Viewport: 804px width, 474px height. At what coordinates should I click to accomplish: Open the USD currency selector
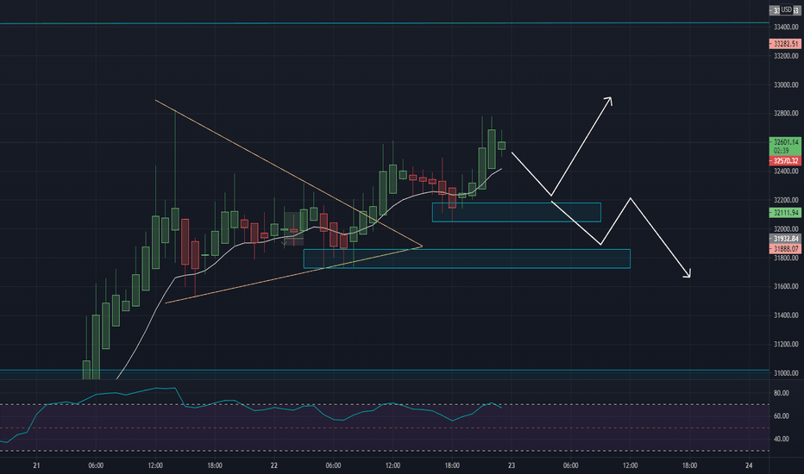[786, 9]
